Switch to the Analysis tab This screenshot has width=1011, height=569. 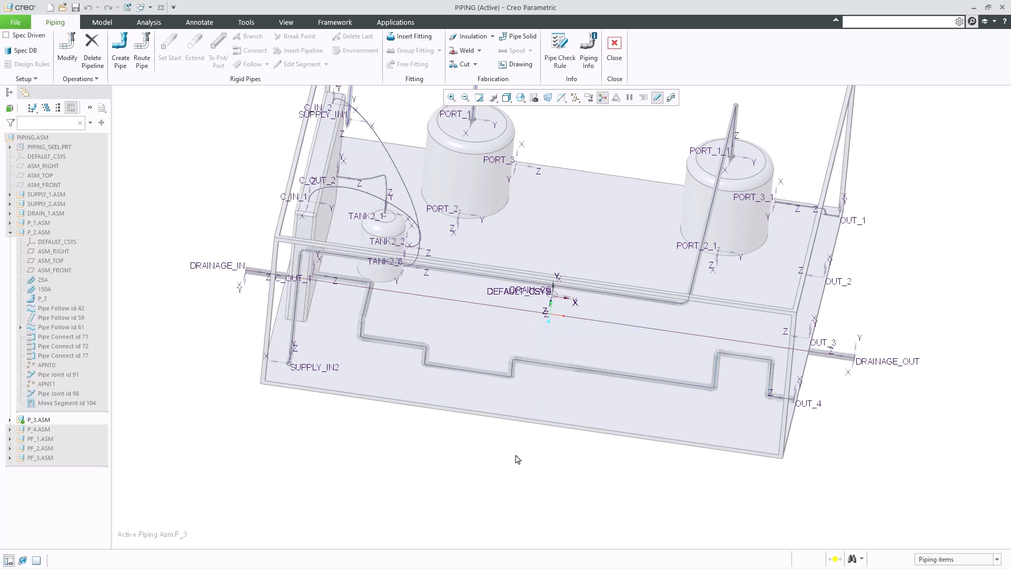coord(149,22)
